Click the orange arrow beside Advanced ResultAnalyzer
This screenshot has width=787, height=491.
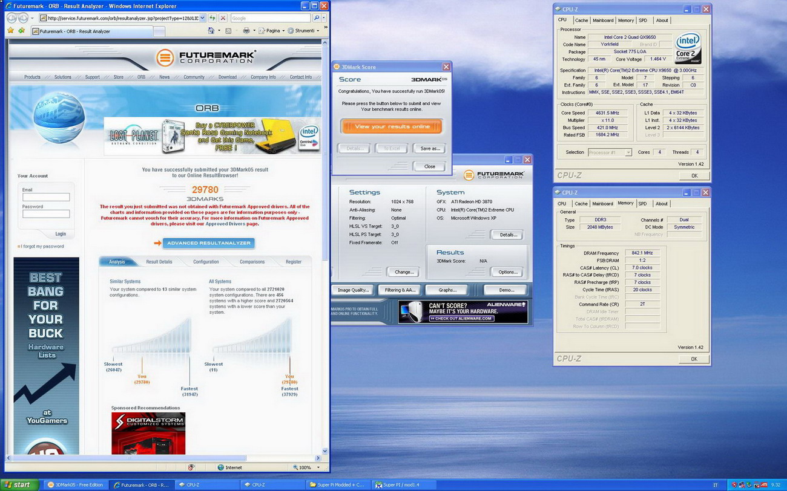(158, 243)
